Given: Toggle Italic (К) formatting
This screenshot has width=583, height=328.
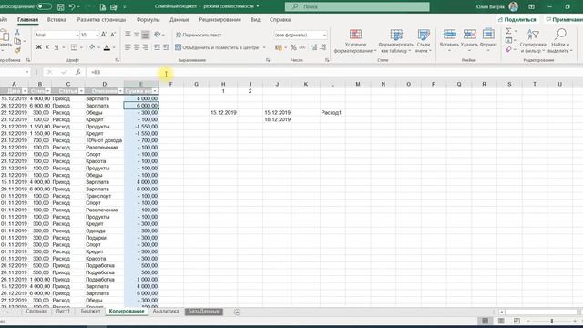Looking at the screenshot, I should (47, 47).
